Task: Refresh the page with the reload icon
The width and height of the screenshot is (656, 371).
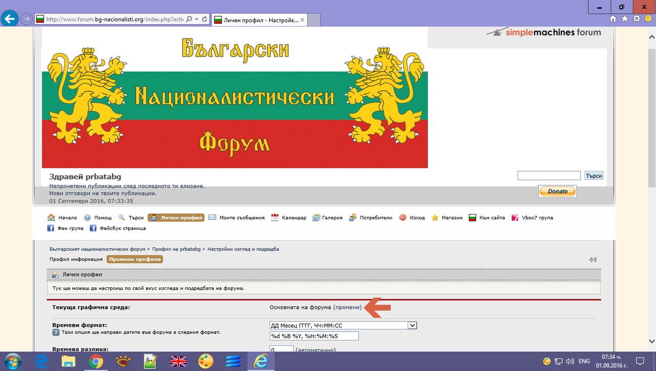Action: tap(204, 19)
